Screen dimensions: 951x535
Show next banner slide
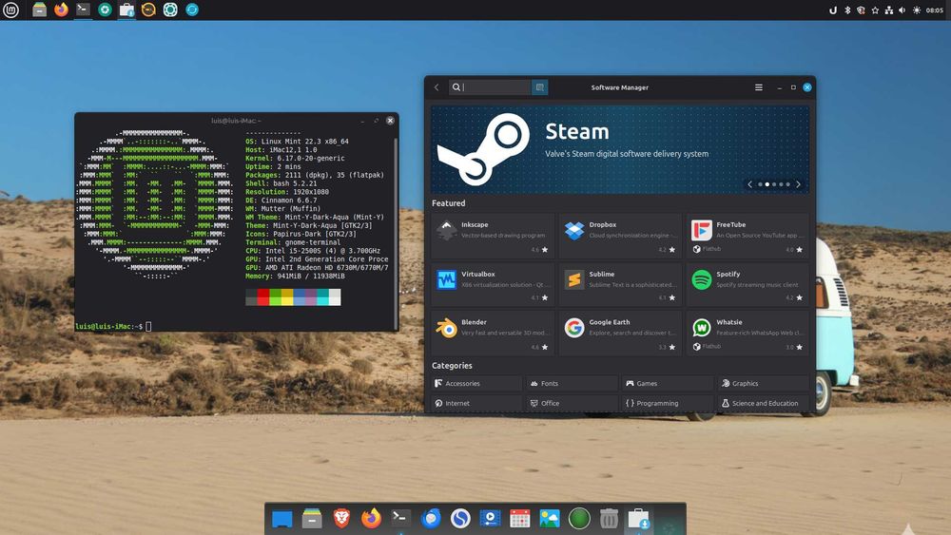pos(798,184)
